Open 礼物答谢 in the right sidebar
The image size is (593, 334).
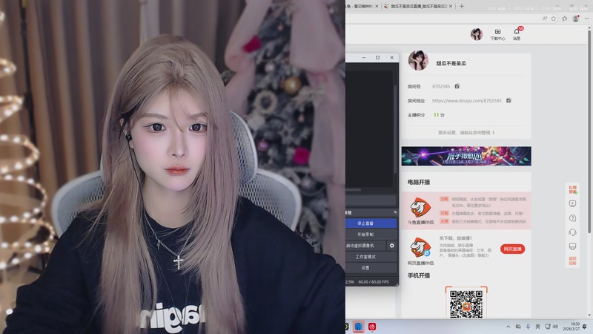click(572, 189)
